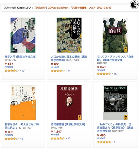Open the 10 reviews count for 禅学入門

coord(23,71)
